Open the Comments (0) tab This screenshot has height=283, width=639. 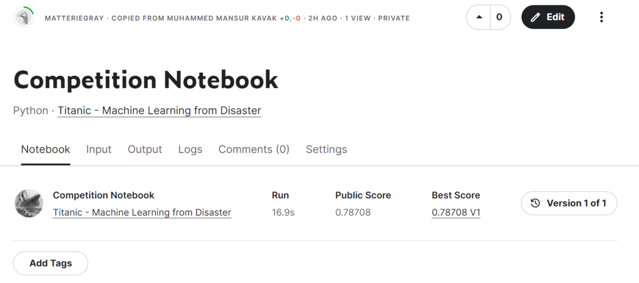point(254,149)
